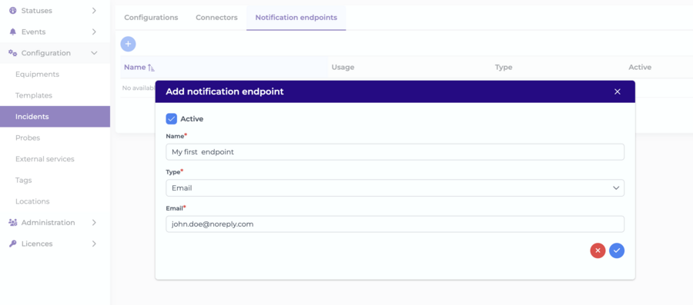The image size is (693, 305).
Task: Open Probes in the sidebar
Action: 28,138
